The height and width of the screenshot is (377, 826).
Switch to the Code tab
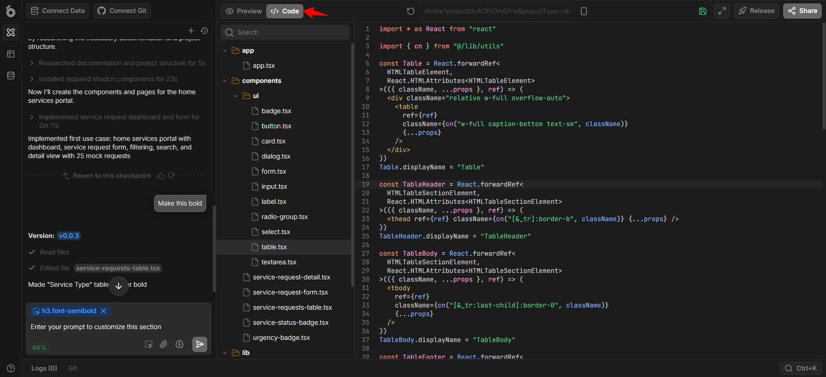[x=285, y=11]
